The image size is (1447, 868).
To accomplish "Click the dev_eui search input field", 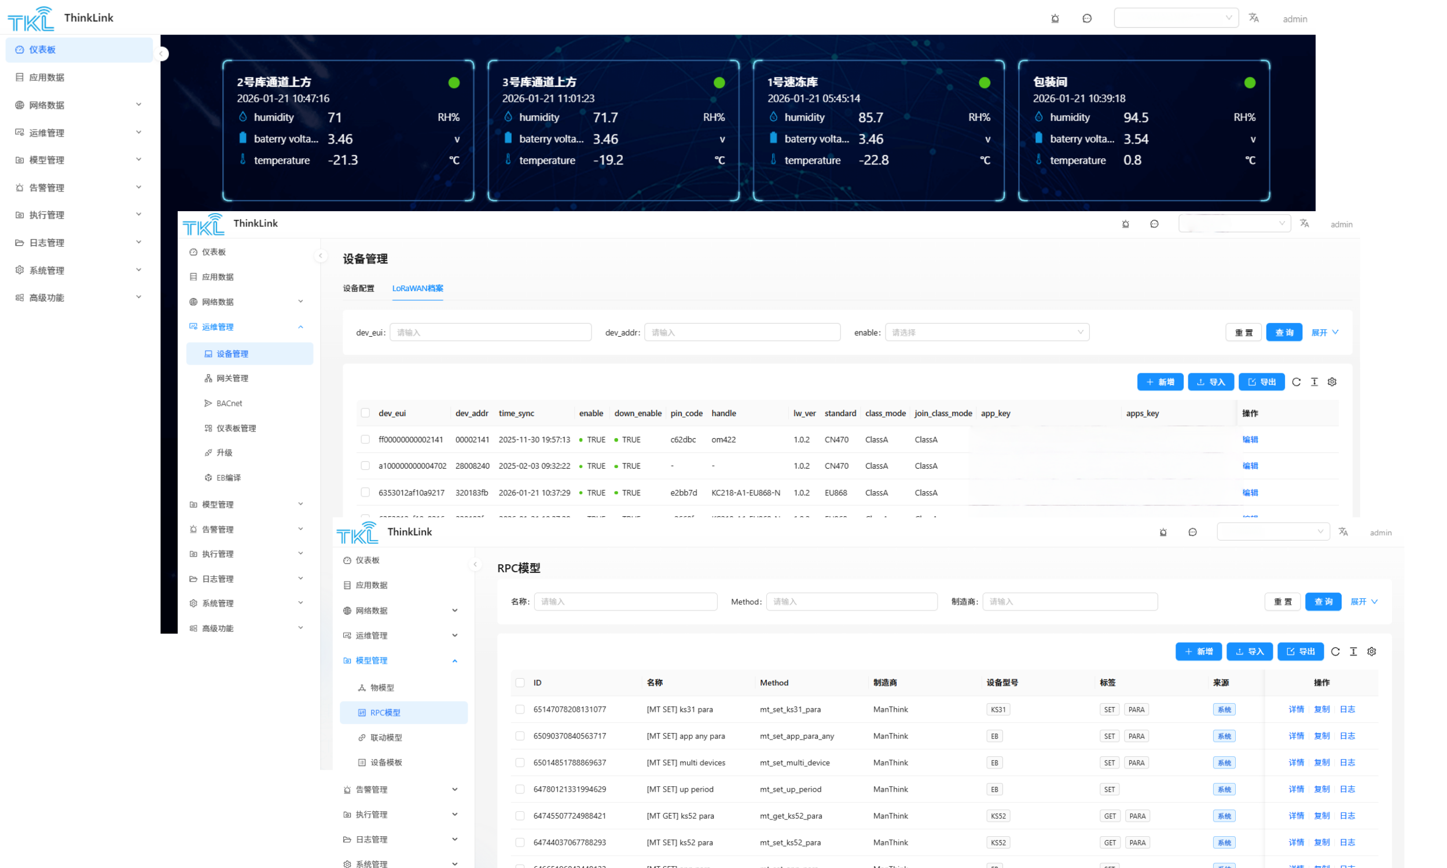I will [x=490, y=332].
